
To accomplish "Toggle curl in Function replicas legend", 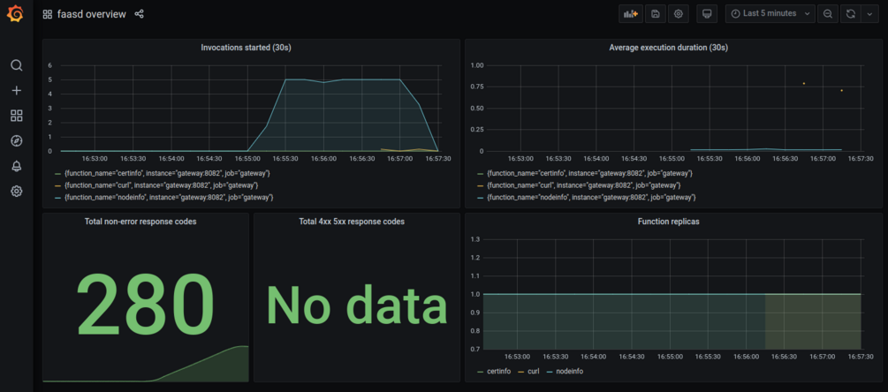I will coord(533,371).
